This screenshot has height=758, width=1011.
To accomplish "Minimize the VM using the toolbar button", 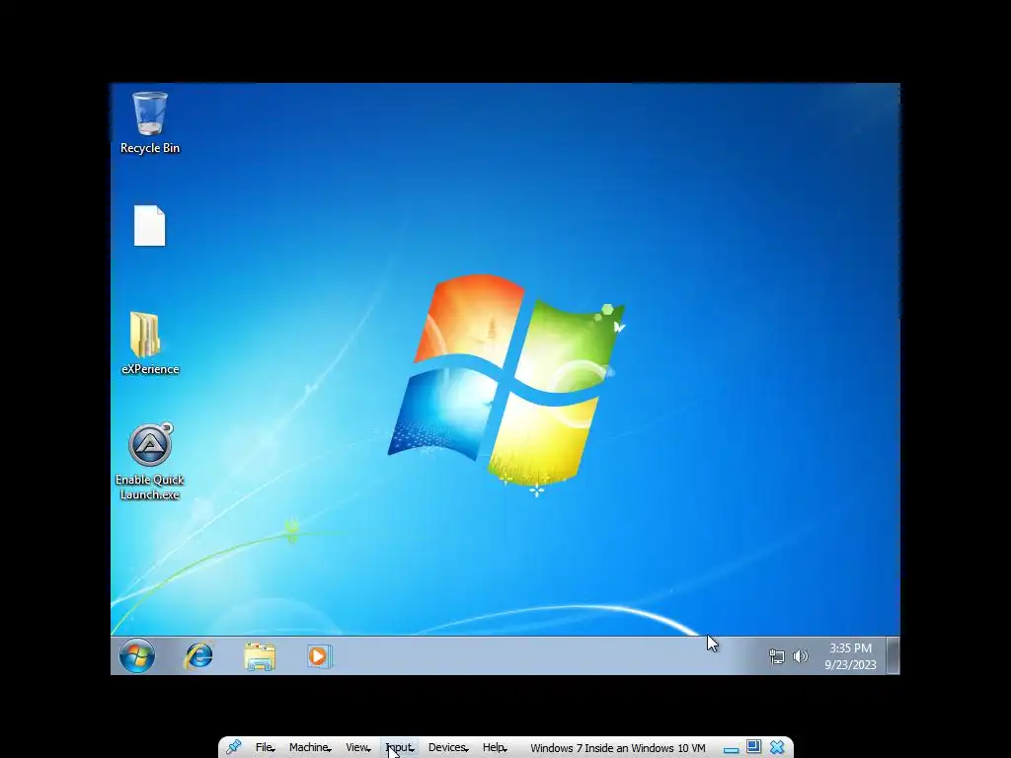I will click(x=731, y=749).
